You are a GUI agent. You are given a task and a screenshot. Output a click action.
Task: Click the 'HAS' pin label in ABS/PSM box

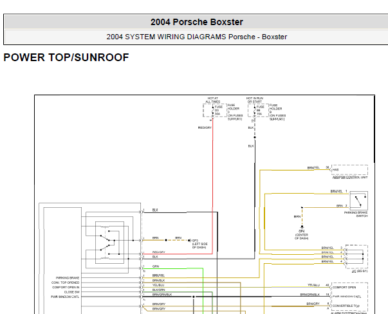335,170
